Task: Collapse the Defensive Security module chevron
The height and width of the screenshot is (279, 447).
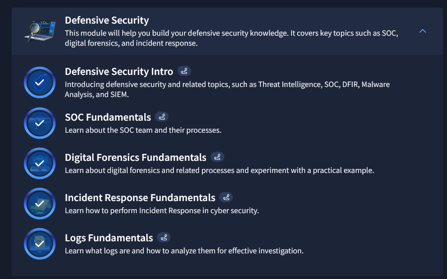Action: pyautogui.click(x=422, y=31)
